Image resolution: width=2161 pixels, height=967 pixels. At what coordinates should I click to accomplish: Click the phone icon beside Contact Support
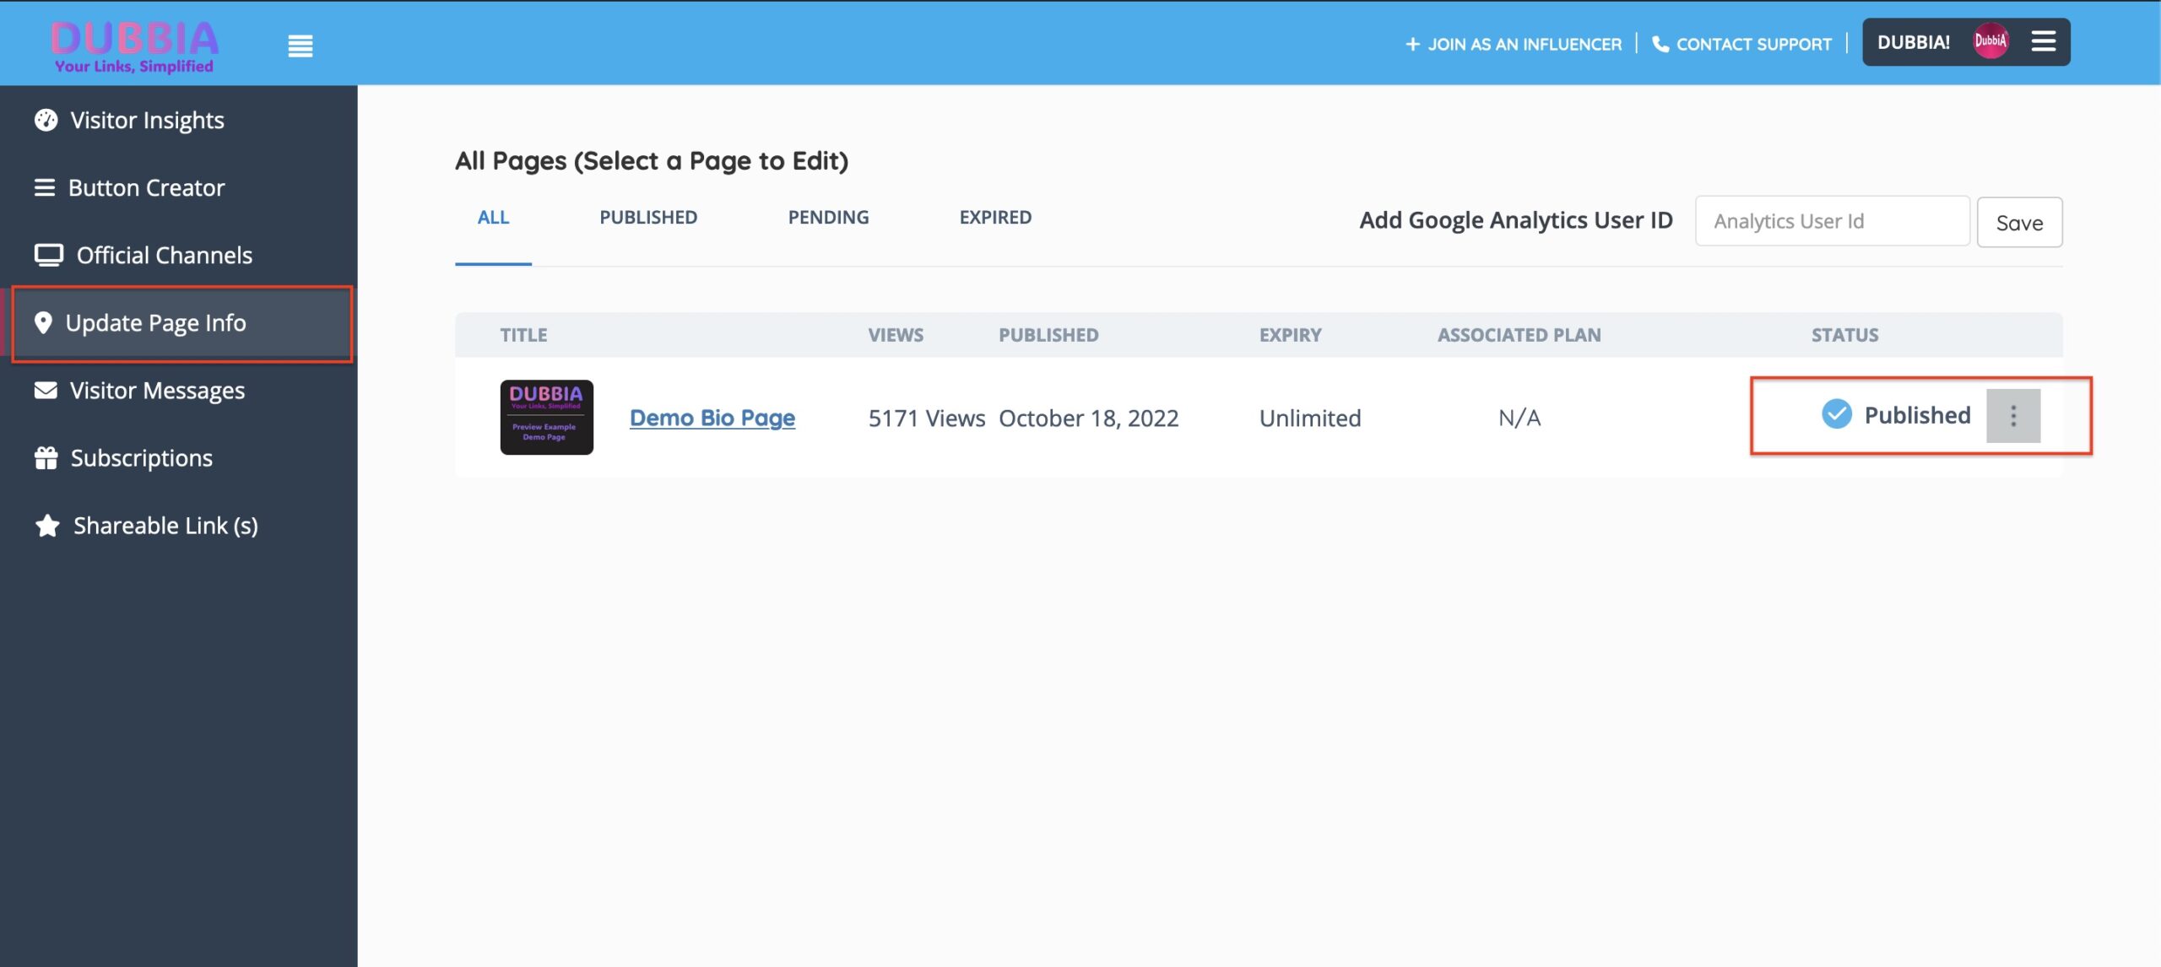pos(1660,44)
